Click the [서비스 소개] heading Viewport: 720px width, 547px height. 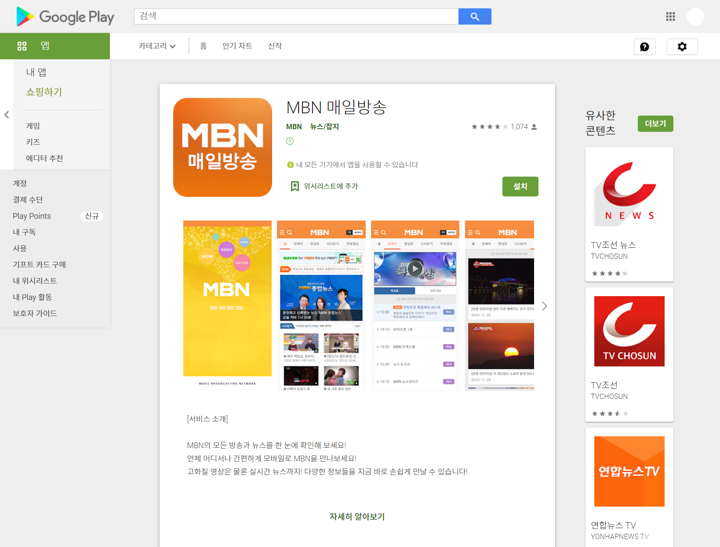point(207,419)
